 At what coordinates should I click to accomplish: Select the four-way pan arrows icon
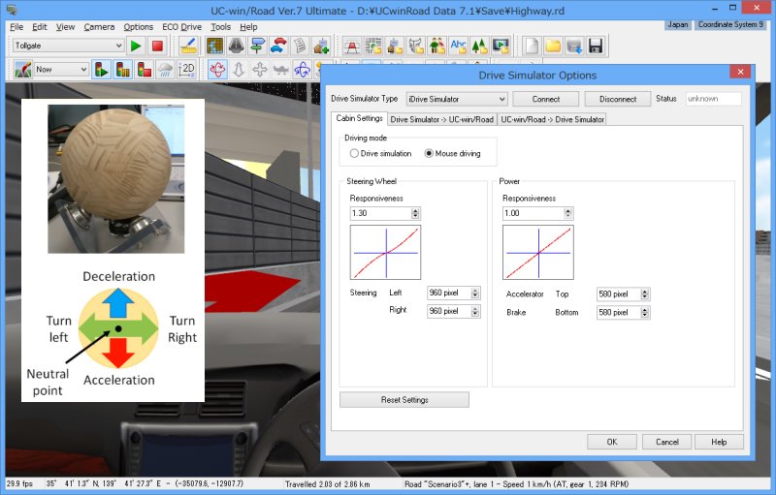[260, 70]
